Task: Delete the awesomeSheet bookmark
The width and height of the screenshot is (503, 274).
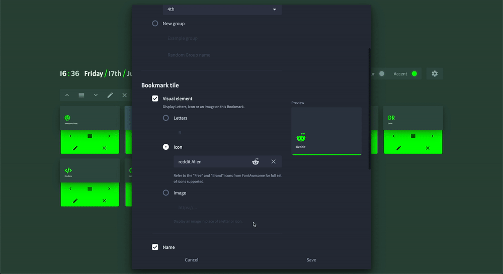Action: [104, 148]
